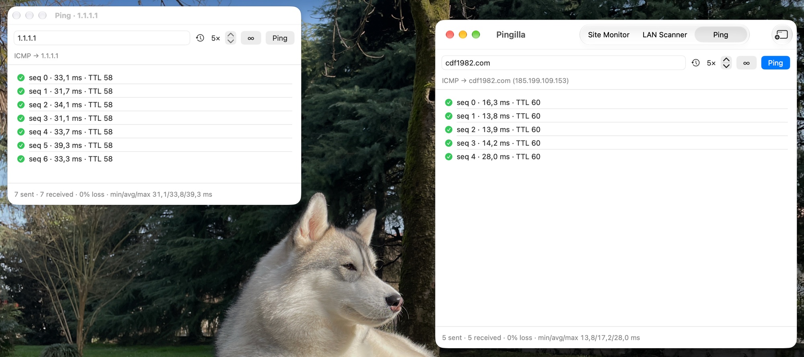Toggle continuous ping in Pingilla window
Screen dimensions: 804x357
tap(747, 63)
